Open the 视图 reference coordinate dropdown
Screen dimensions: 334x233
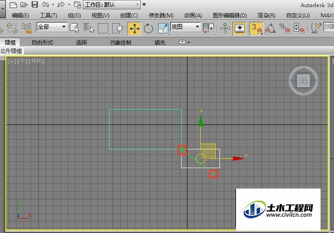pyautogui.click(x=185, y=27)
